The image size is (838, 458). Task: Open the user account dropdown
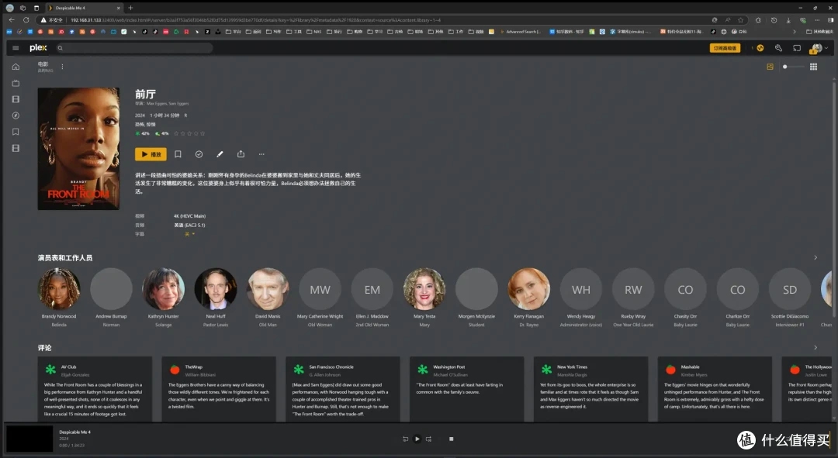click(x=819, y=48)
